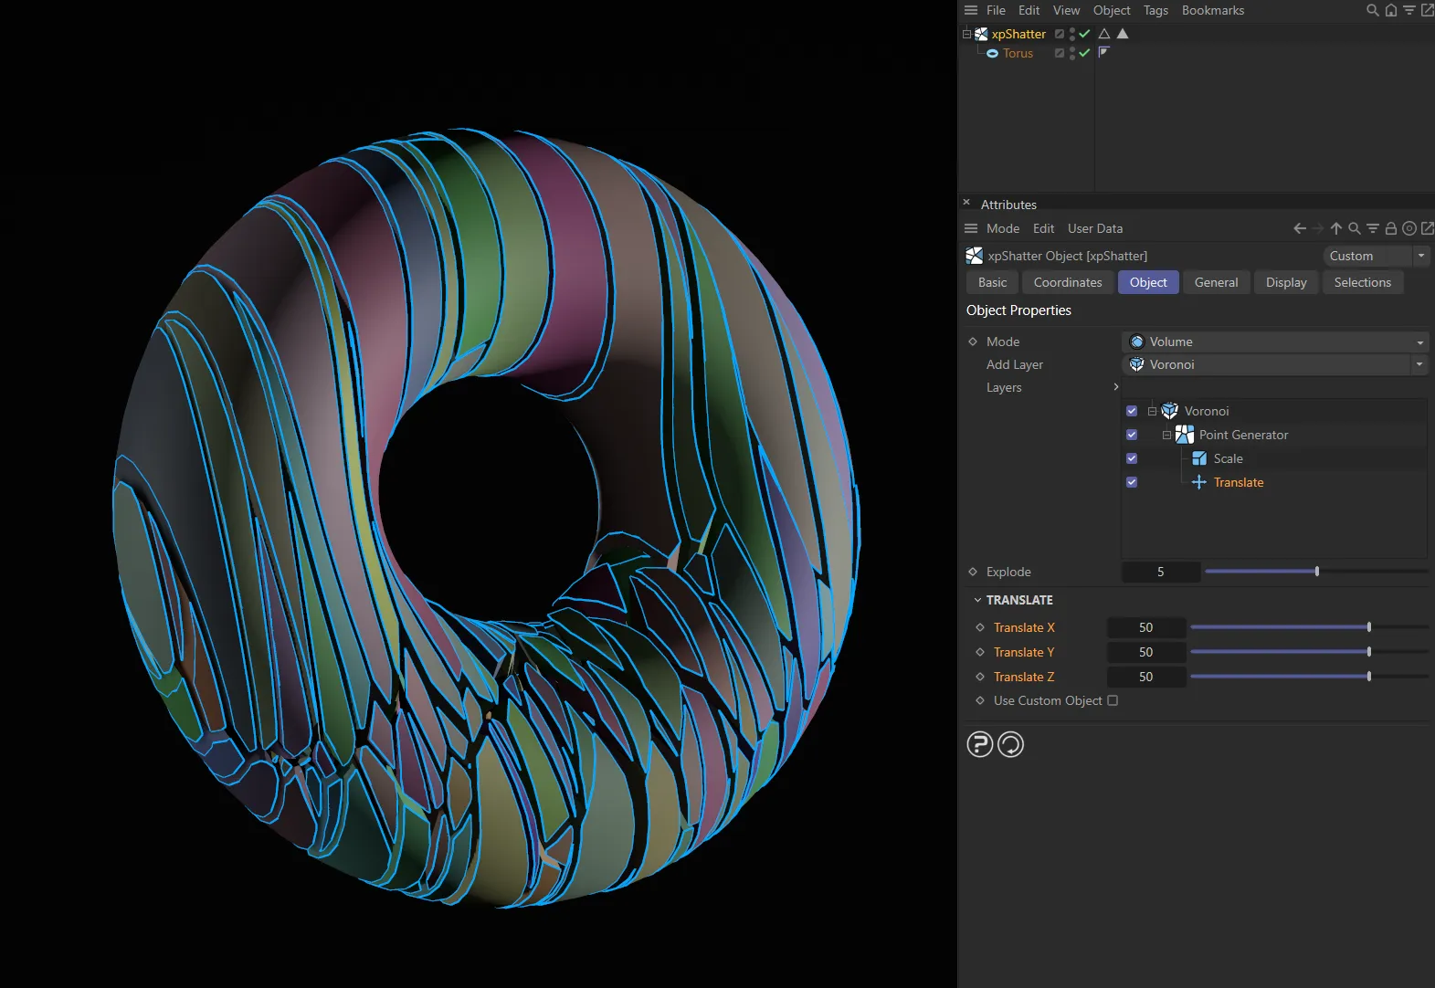Disable the Scale layer checkbox
Image resolution: width=1435 pixels, height=988 pixels.
coord(1132,458)
